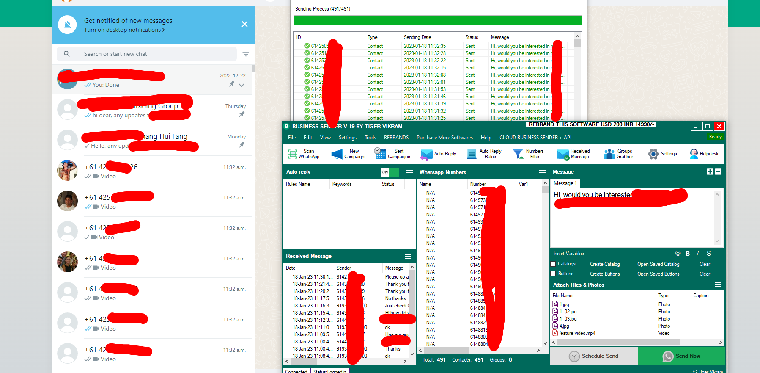This screenshot has height=373, width=760.
Task: Select the feature video.mp4 attachment
Action: (574, 333)
